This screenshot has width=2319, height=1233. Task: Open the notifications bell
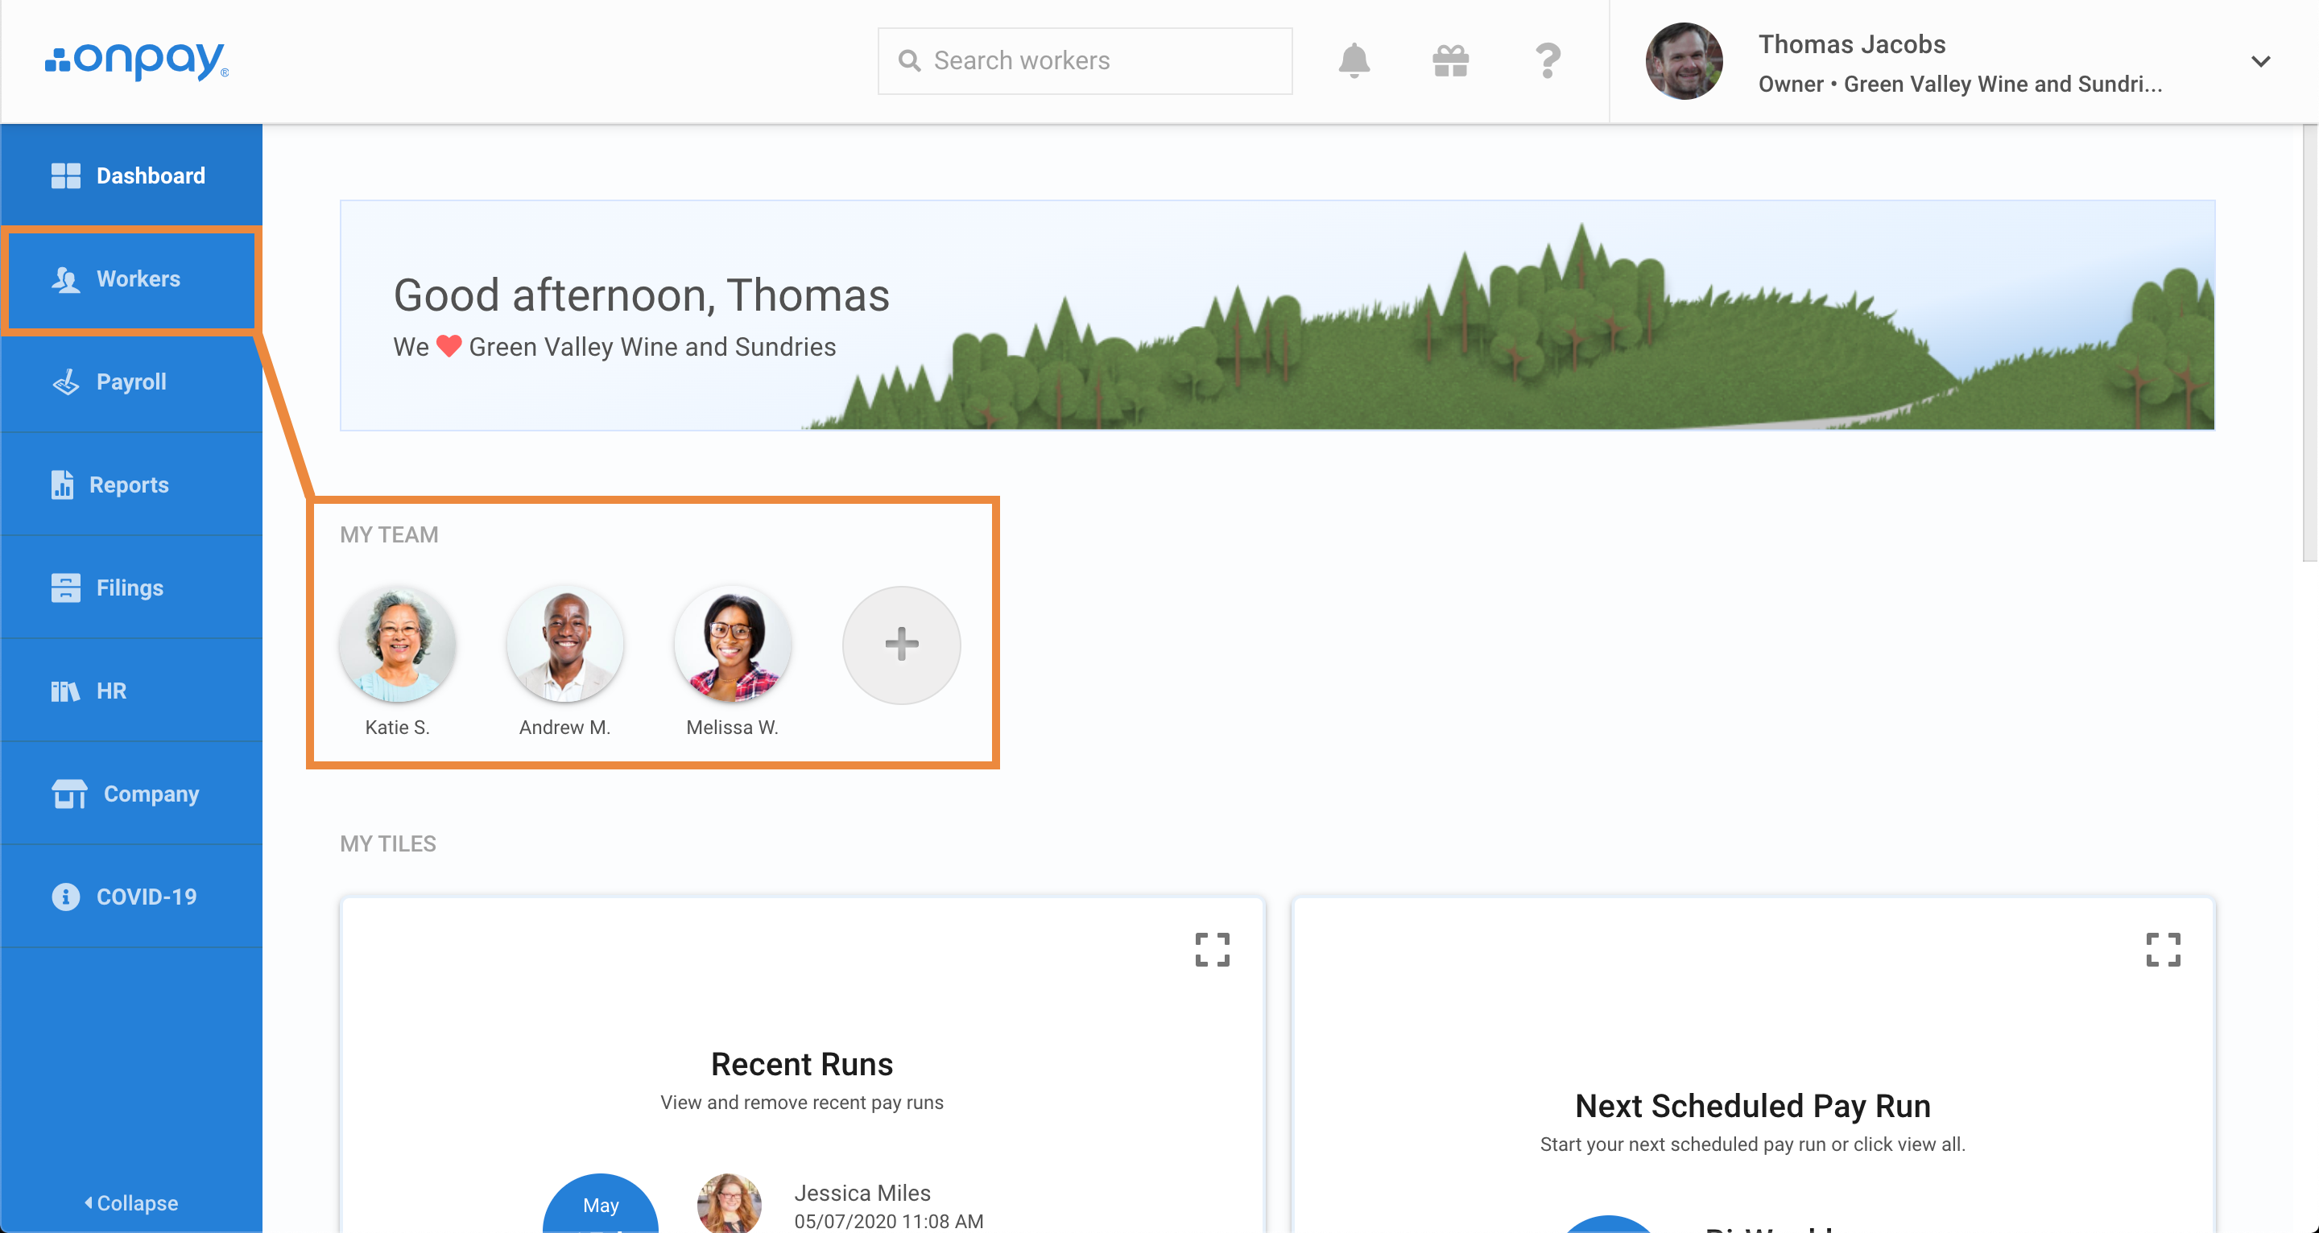tap(1354, 60)
